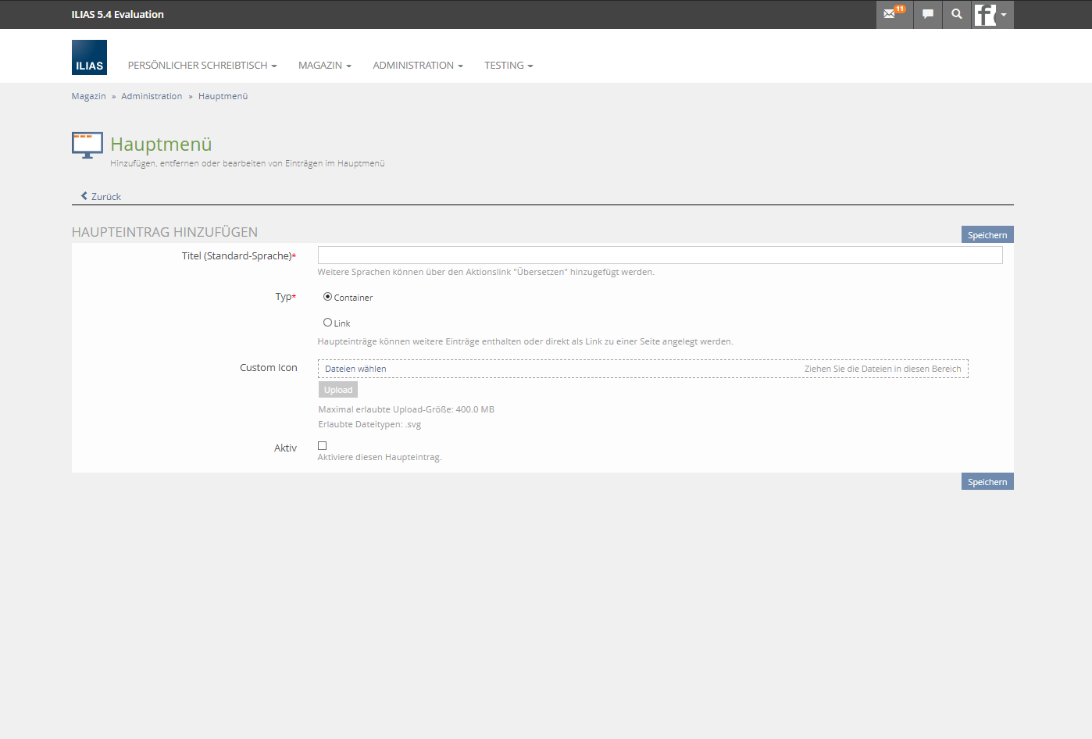Image resolution: width=1092 pixels, height=739 pixels.
Task: Select the Container radio button
Action: (327, 297)
